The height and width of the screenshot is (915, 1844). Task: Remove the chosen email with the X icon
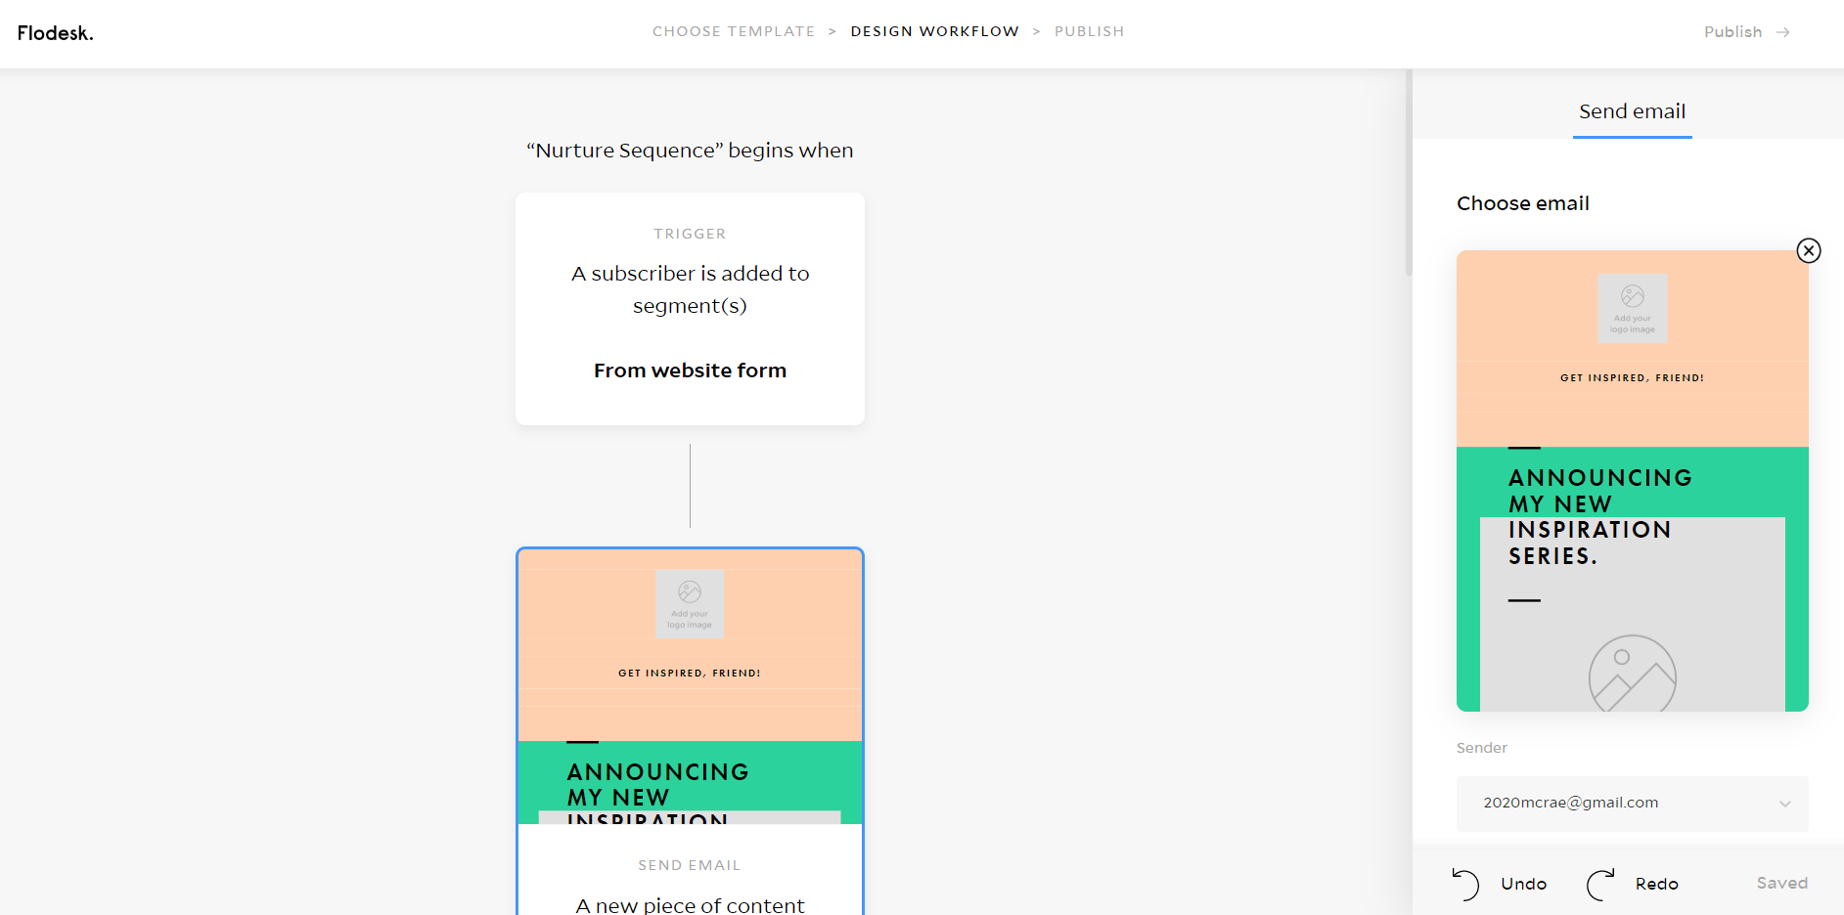(x=1808, y=251)
